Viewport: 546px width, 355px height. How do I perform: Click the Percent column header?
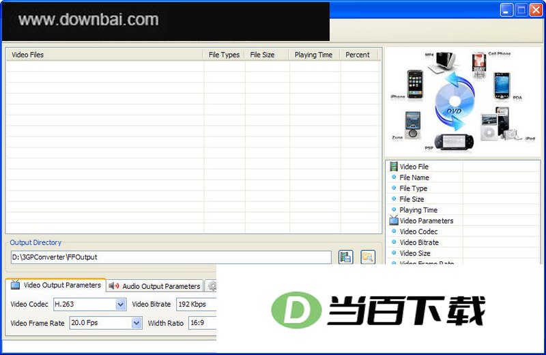click(x=360, y=55)
